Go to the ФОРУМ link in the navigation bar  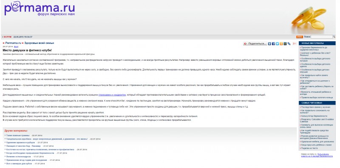click(7, 37)
